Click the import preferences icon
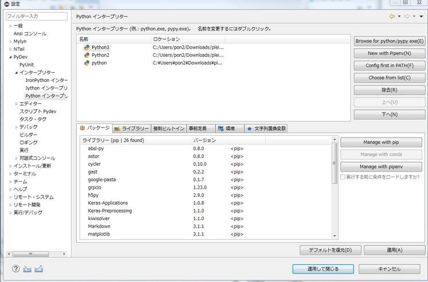 click(x=28, y=269)
